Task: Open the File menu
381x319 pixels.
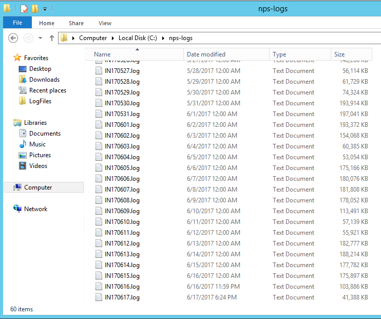Action: point(17,23)
